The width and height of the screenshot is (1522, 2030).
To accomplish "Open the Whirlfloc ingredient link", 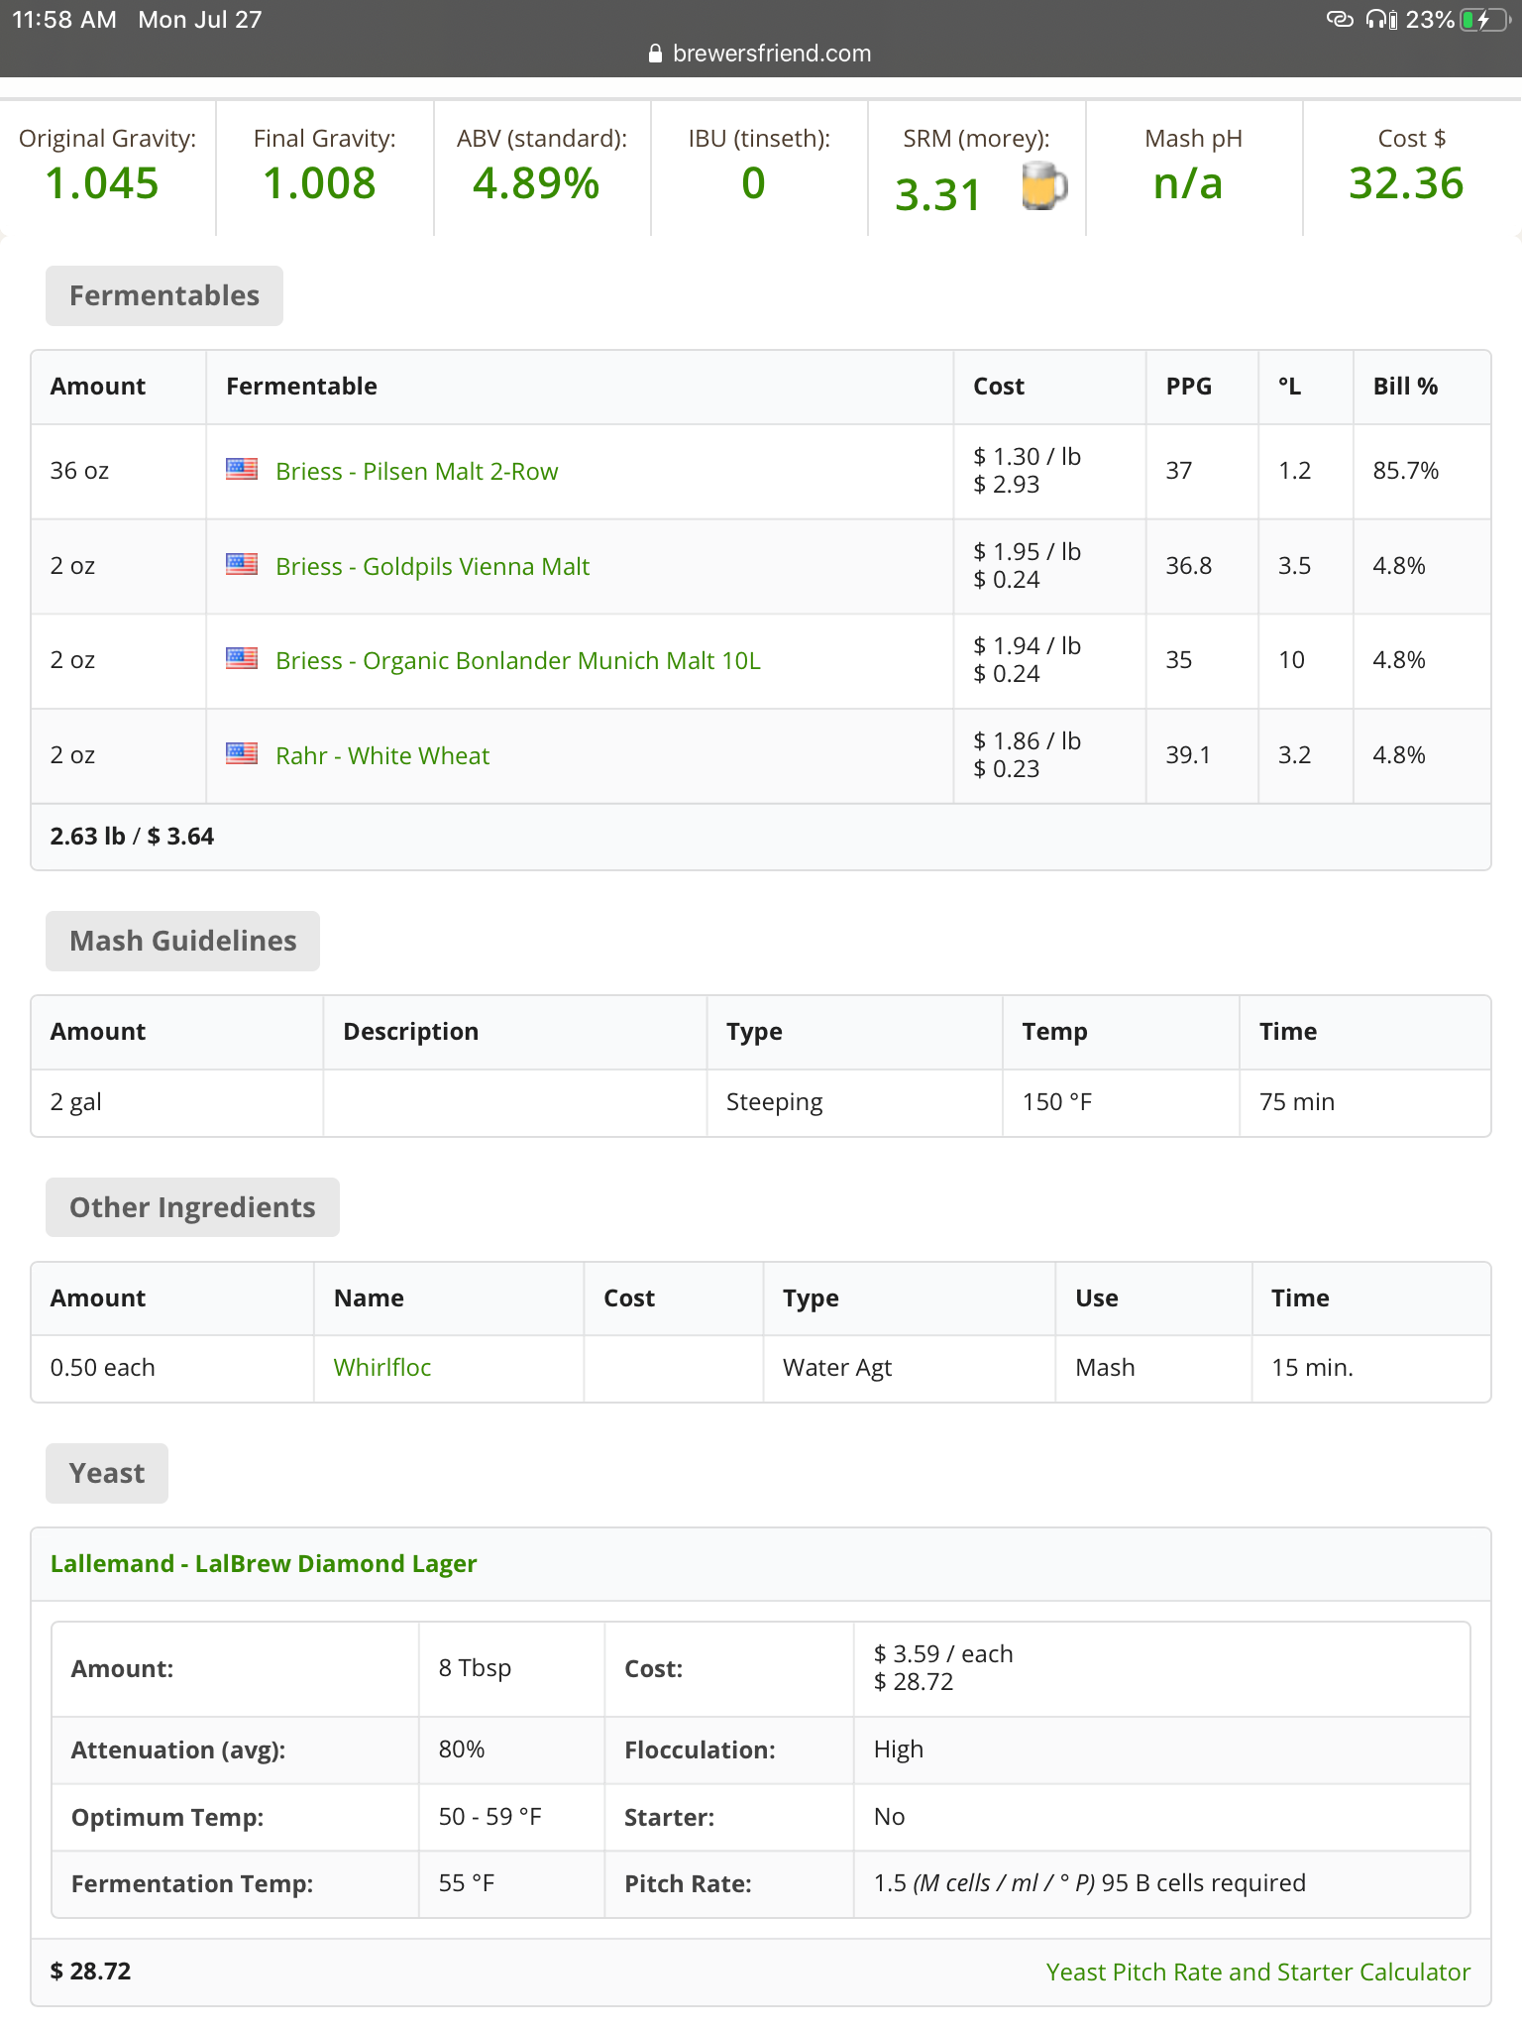I will (x=382, y=1367).
